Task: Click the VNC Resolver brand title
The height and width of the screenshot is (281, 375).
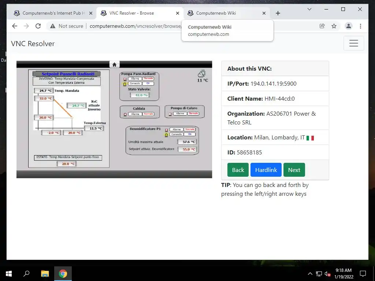Action: click(33, 44)
